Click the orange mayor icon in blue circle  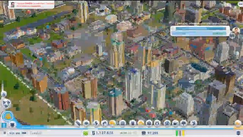8,116
